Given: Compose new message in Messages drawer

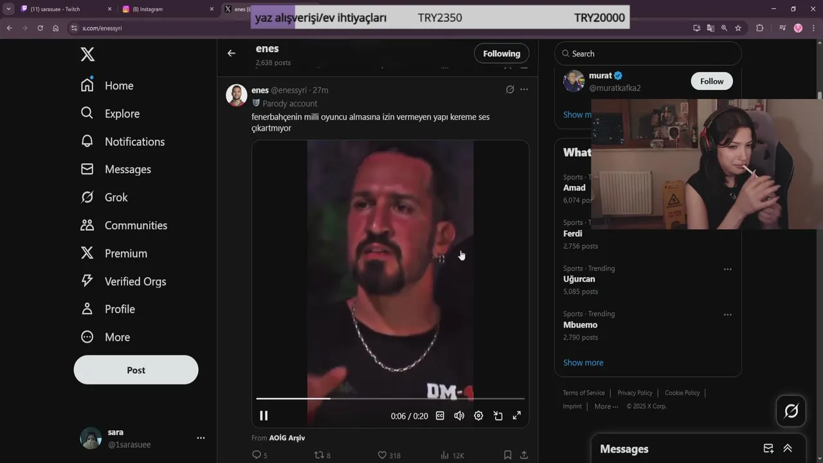Looking at the screenshot, I should [768, 449].
